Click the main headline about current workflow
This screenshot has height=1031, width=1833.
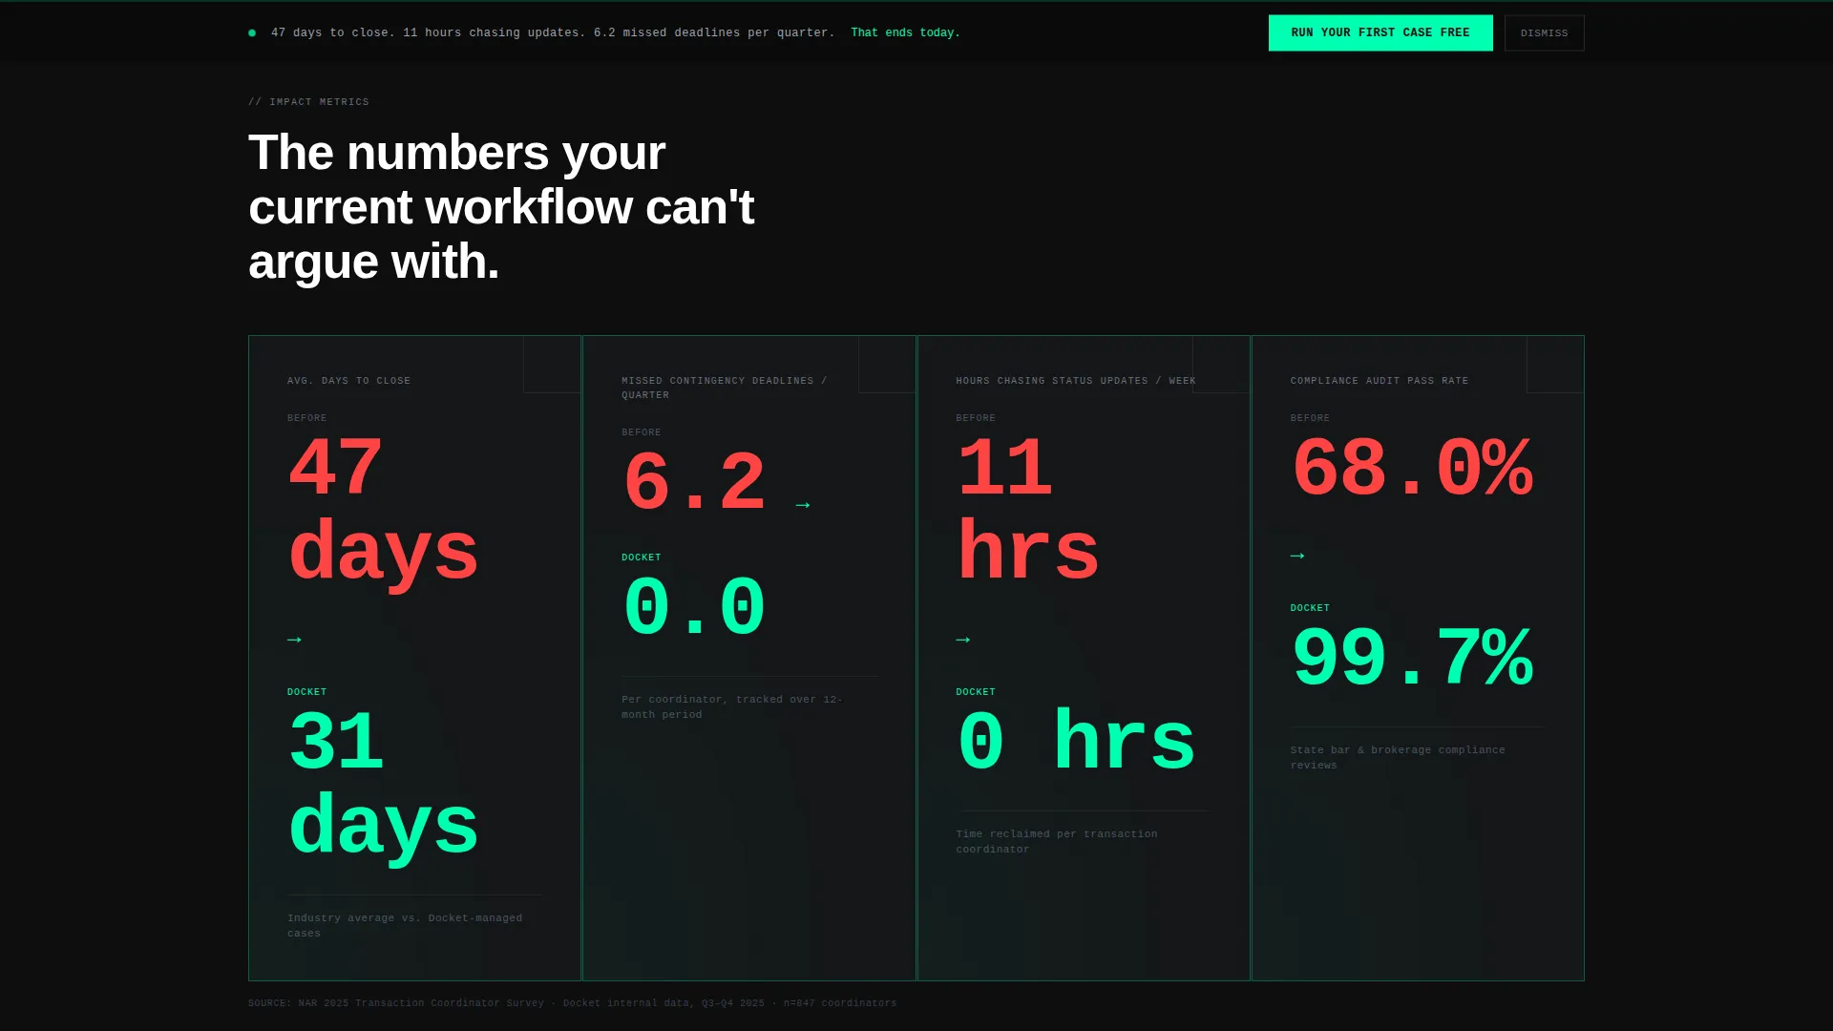[x=501, y=207]
